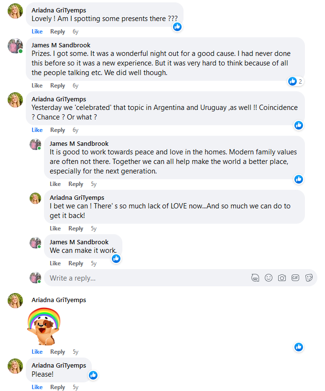This screenshot has height=391, width=325.
Task: Toggle Like on the 'Lovely !' comment
Action: click(x=37, y=32)
